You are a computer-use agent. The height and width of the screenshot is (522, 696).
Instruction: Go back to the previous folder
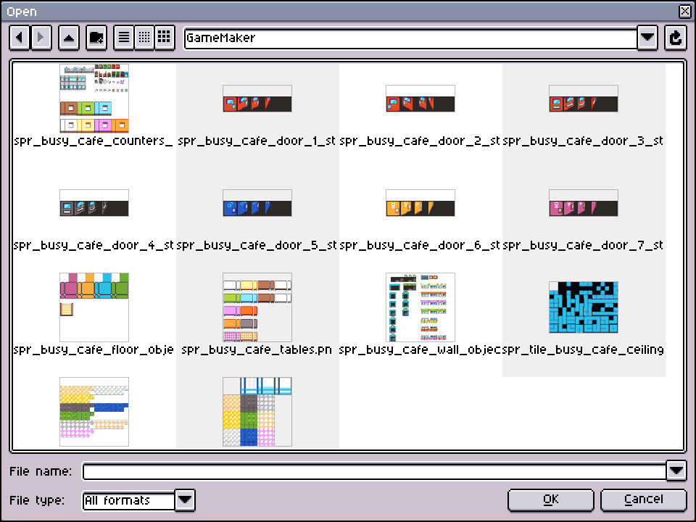coord(20,38)
